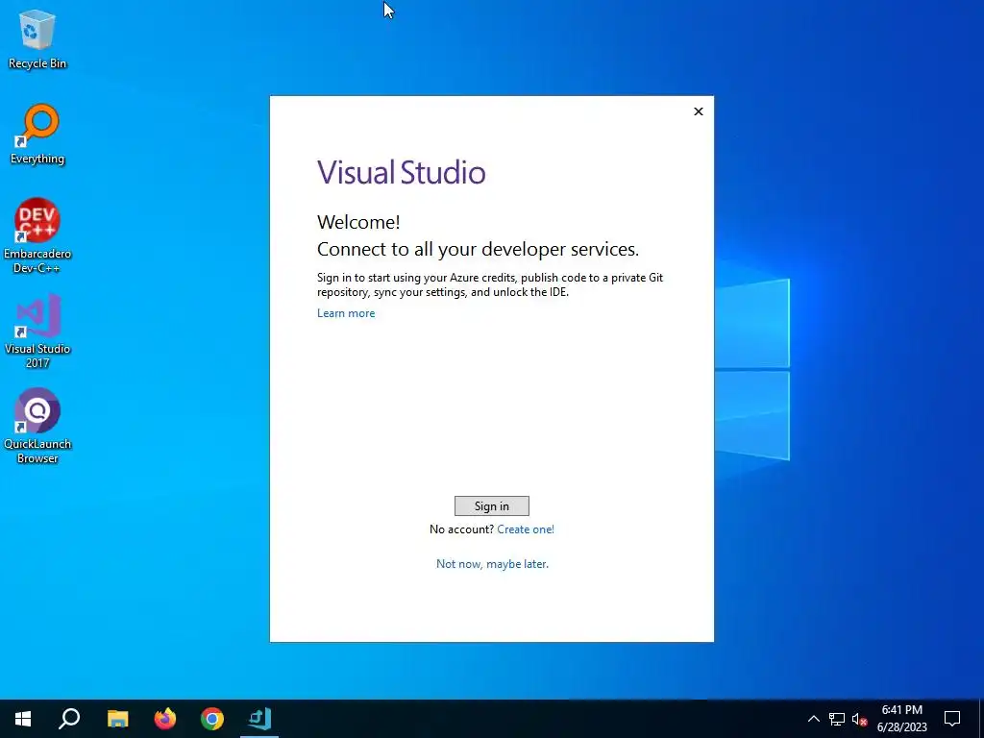Screen dimensions: 984x738
Task: Launch Firefox from the taskbar
Action: 165,719
